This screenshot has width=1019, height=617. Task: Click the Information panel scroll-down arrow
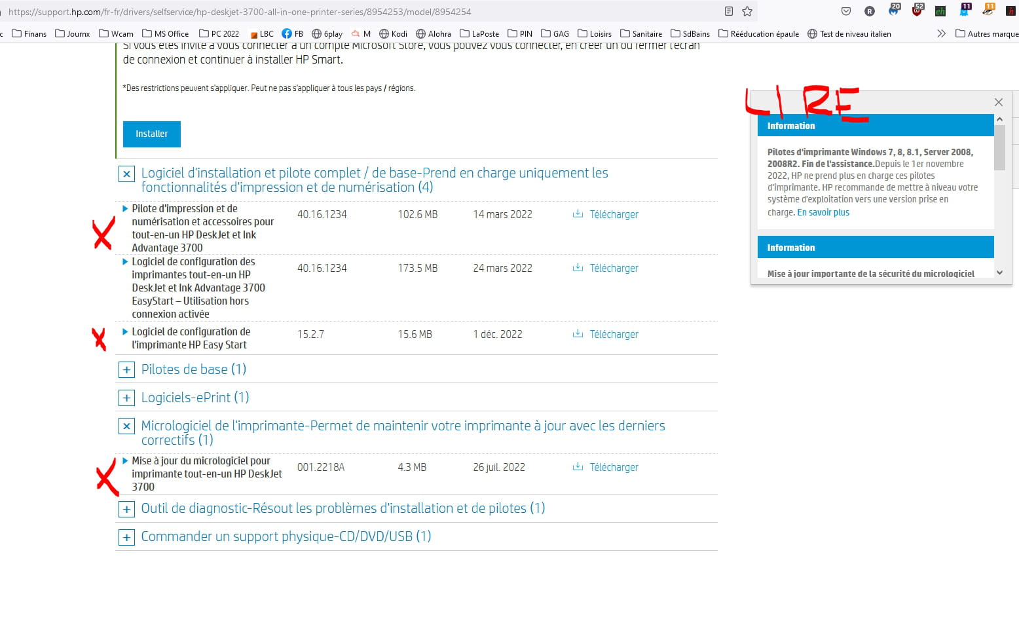tap(999, 272)
